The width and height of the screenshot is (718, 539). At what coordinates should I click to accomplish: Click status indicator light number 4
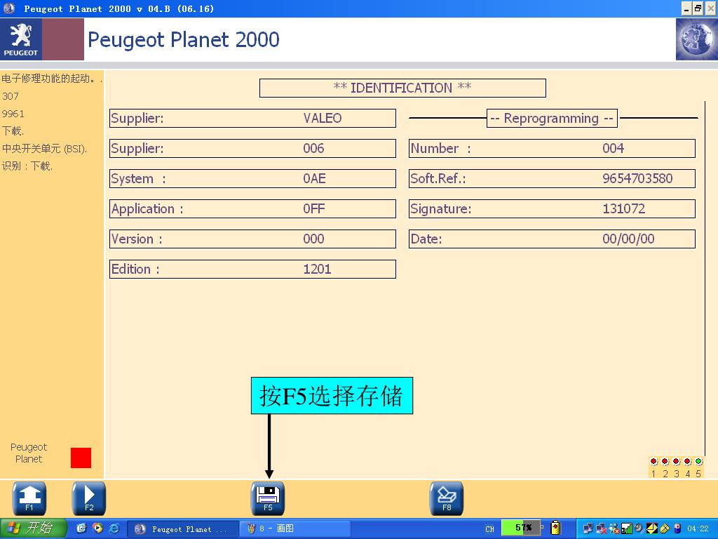687,462
